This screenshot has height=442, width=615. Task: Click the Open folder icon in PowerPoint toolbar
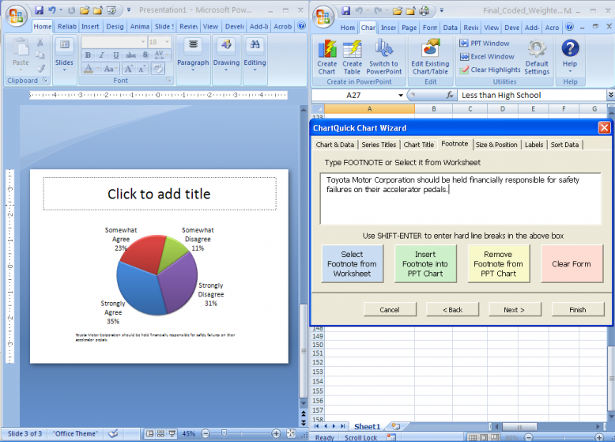coord(85,10)
